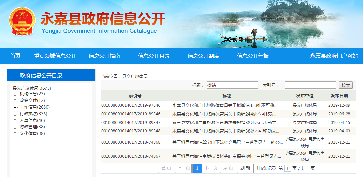Image resolution: width=363 pixels, height=177 pixels.
Task: Expand the 人事信息 plus icon
Action: coord(15,121)
